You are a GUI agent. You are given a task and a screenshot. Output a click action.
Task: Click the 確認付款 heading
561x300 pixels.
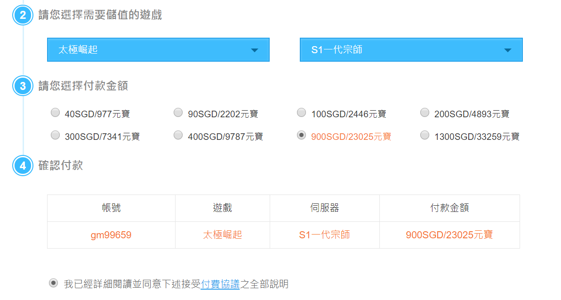60,165
